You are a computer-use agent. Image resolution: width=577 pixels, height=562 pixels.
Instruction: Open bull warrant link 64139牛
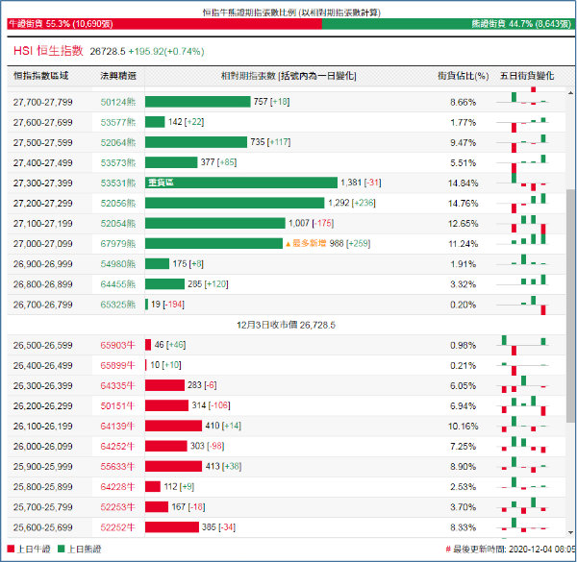coord(117,426)
